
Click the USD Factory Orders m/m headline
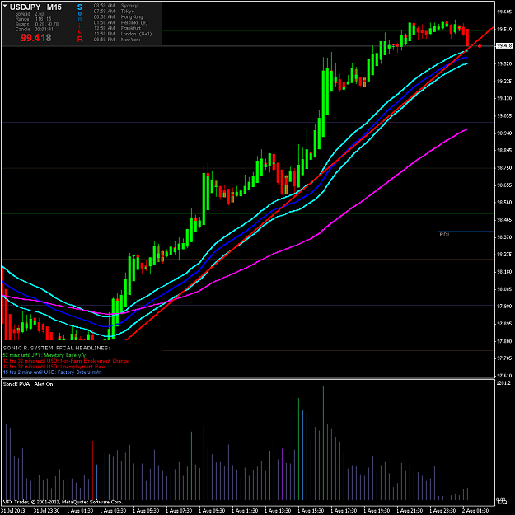[52, 372]
